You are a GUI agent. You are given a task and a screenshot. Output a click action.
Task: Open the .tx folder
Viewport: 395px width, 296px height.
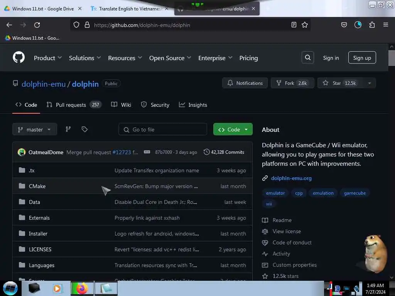coord(32,170)
